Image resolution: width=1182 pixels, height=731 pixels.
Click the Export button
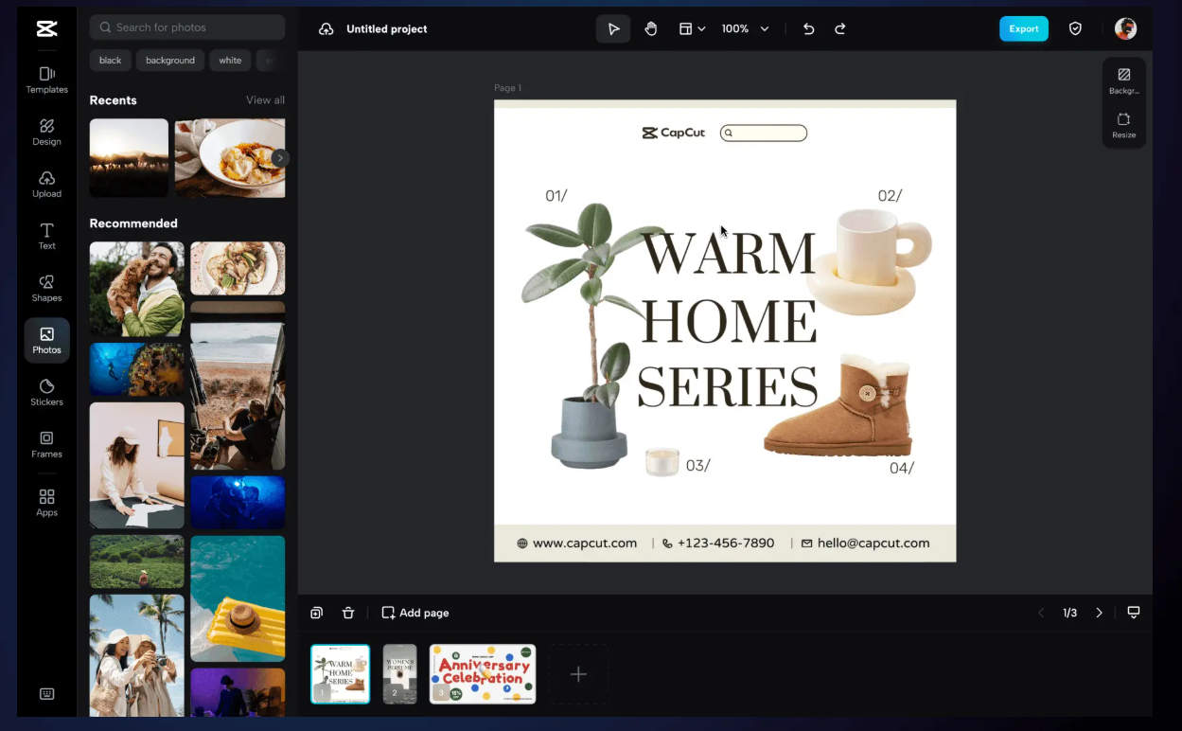(x=1023, y=29)
